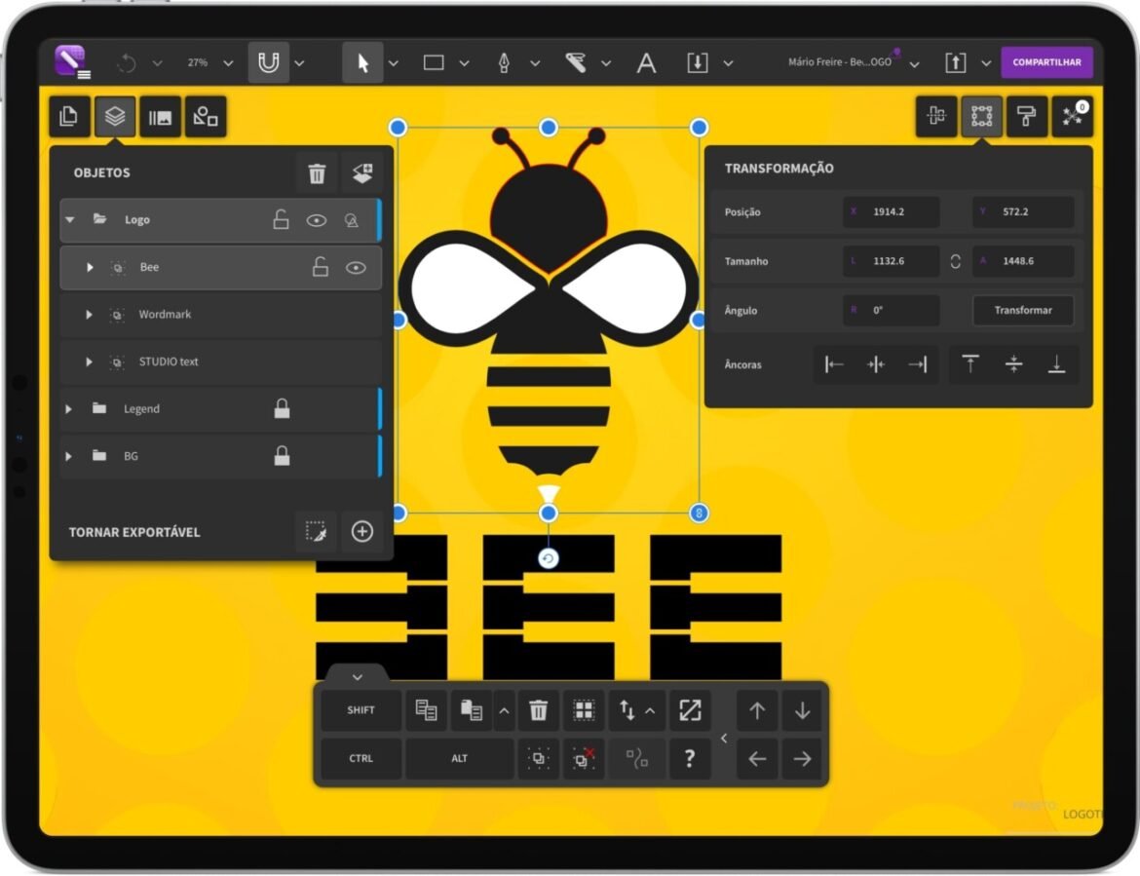The width and height of the screenshot is (1140, 876).
Task: Unlock the Legend layer
Action: [x=283, y=408]
